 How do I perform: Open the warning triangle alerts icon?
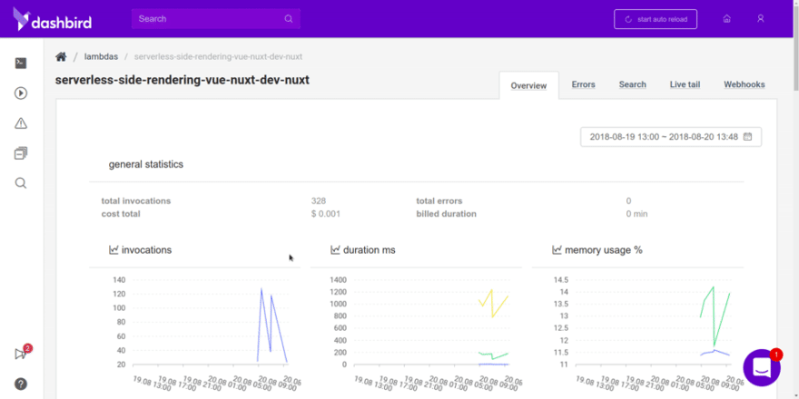click(21, 123)
